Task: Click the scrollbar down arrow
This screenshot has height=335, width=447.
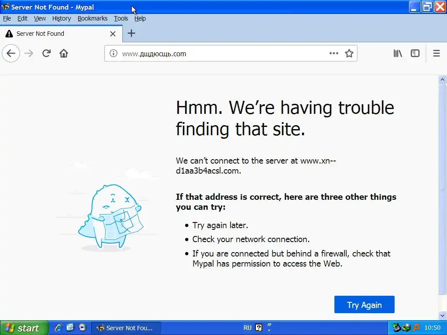Action: 442,316
